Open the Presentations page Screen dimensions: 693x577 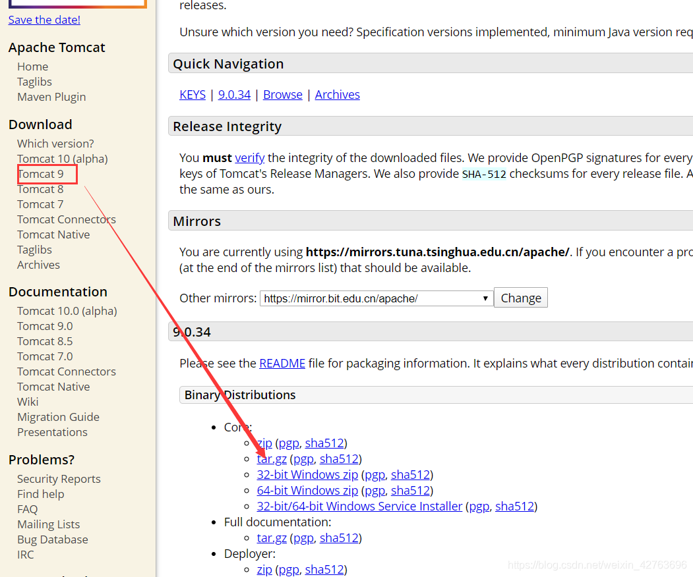[52, 432]
